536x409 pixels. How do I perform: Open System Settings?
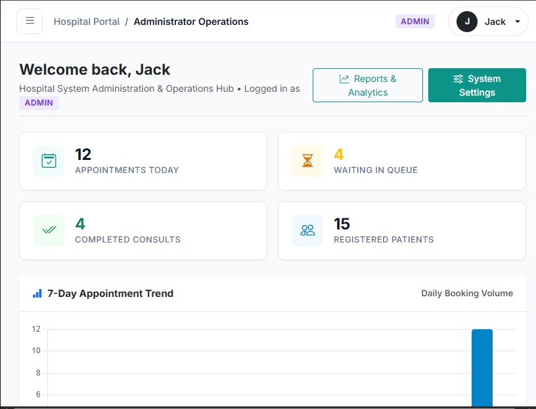click(477, 85)
